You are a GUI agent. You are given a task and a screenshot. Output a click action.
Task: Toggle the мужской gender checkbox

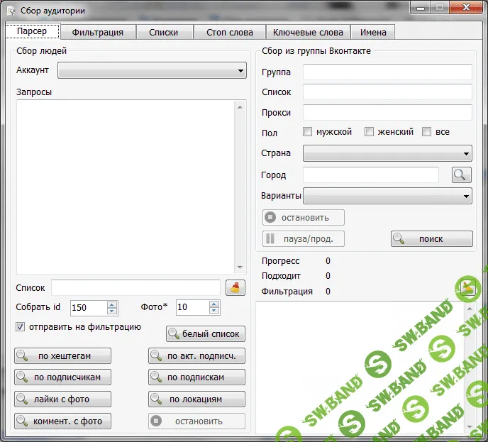[308, 132]
